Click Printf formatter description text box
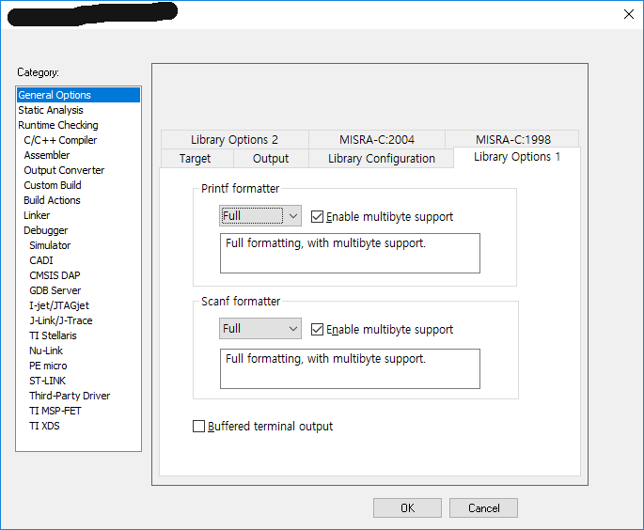 pyautogui.click(x=350, y=254)
